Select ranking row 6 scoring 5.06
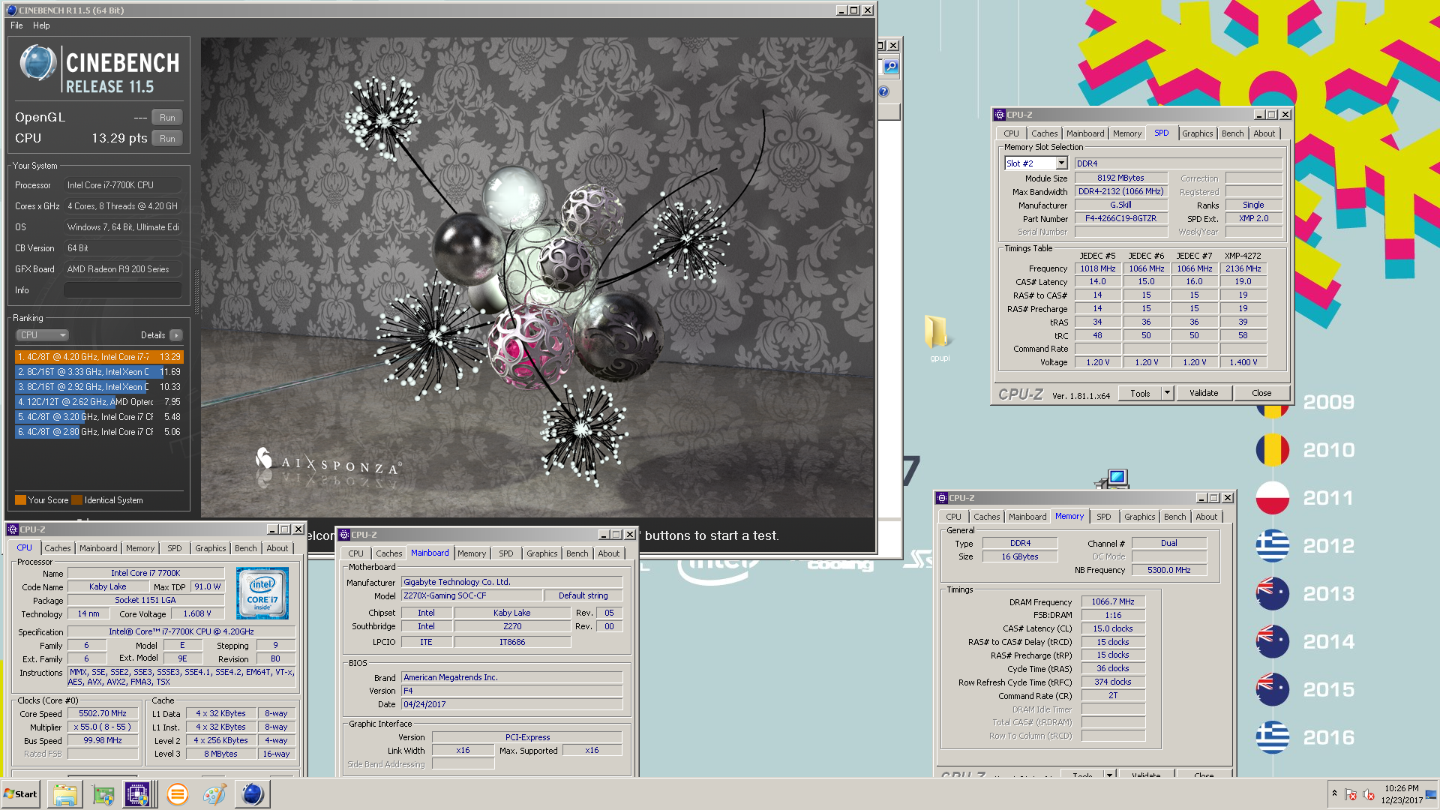The height and width of the screenshot is (810, 1440). point(98,432)
